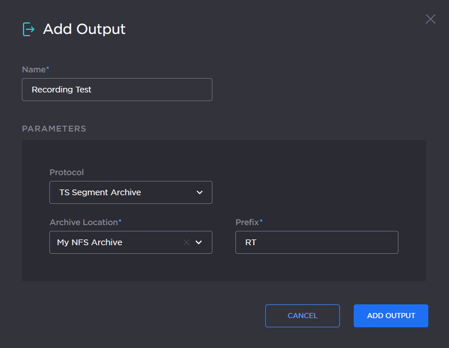Screen dimensions: 449x348
Task: Select the TS Segment Archive value text
Action: (100, 192)
